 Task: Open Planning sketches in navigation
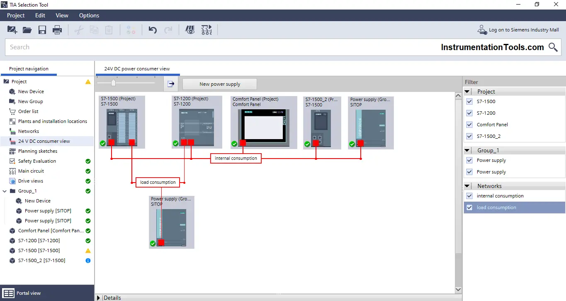38,151
